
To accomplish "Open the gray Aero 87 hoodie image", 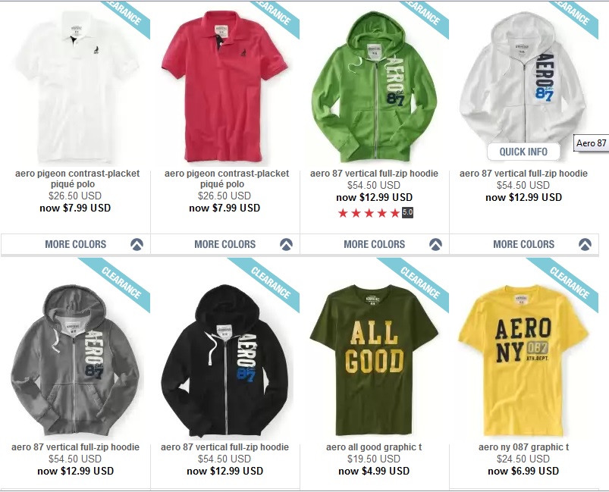I will tap(75, 360).
